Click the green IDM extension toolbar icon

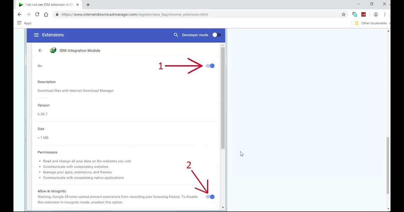(x=355, y=14)
